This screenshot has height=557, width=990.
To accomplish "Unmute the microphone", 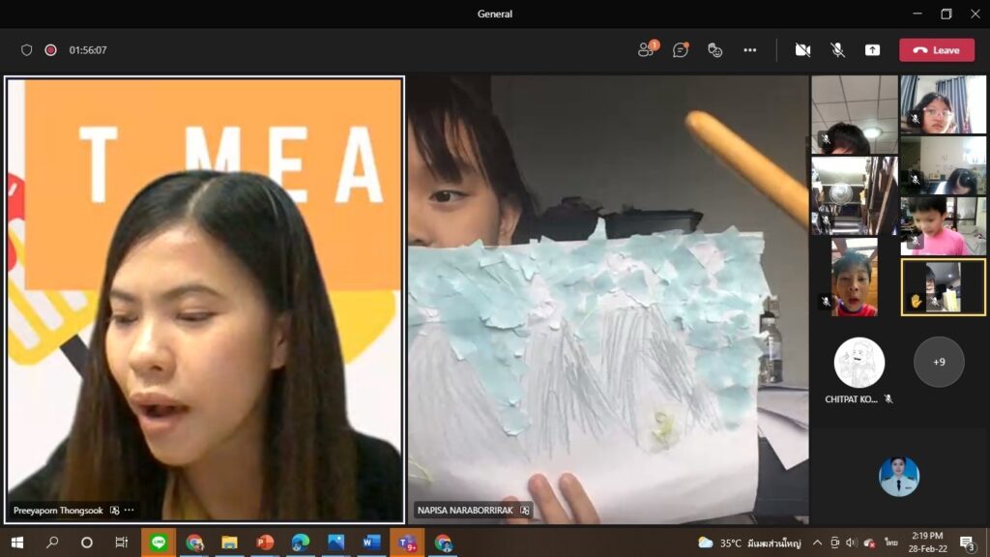I will [x=837, y=50].
